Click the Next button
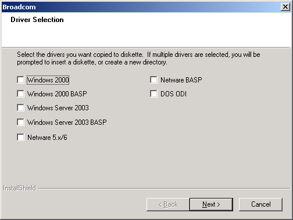Image resolution: width=293 pixels, height=220 pixels. (211, 204)
